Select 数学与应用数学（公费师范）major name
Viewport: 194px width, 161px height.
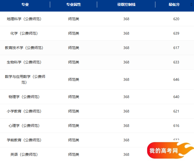click(25, 79)
